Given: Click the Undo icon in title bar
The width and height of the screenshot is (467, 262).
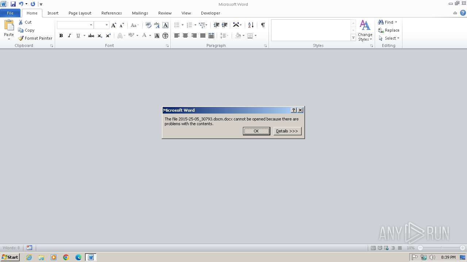Looking at the screenshot, I should (21, 4).
